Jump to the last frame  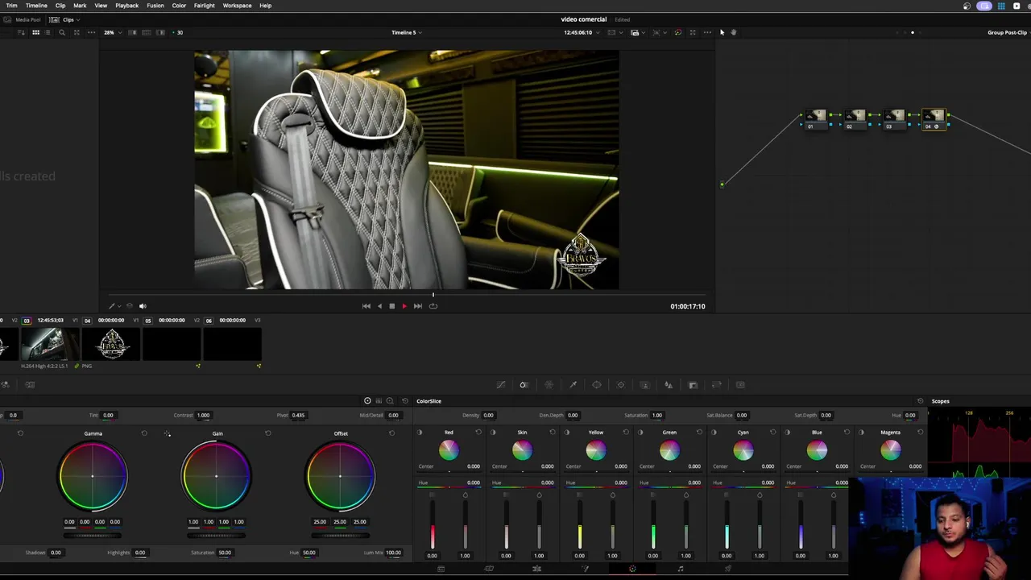click(x=417, y=306)
